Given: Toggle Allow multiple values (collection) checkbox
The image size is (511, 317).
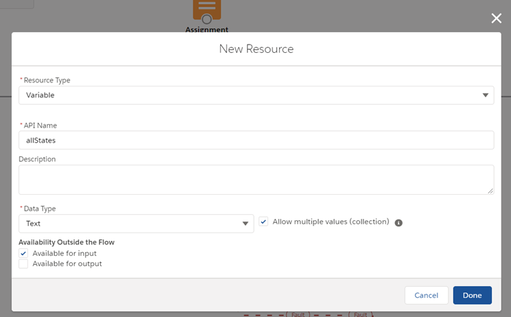Looking at the screenshot, I should coord(263,222).
